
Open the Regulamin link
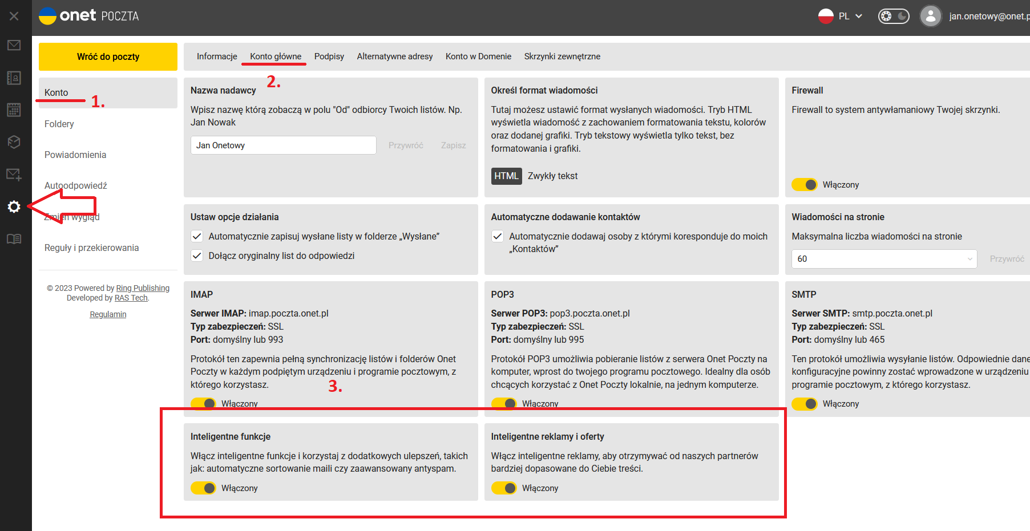108,314
